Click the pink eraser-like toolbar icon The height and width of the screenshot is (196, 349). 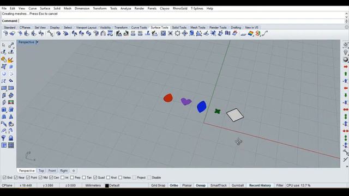[x=234, y=34]
